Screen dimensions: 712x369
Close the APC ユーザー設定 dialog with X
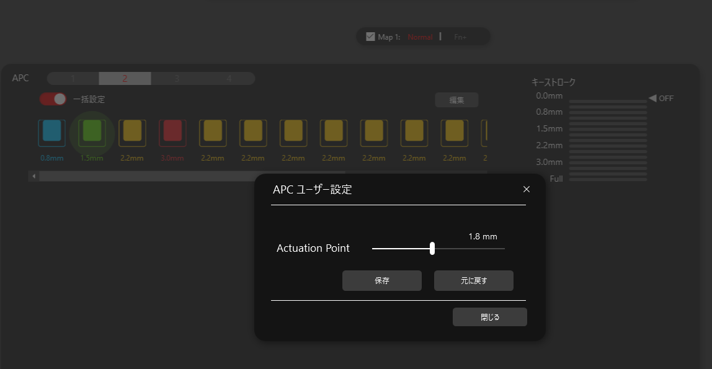coord(527,189)
